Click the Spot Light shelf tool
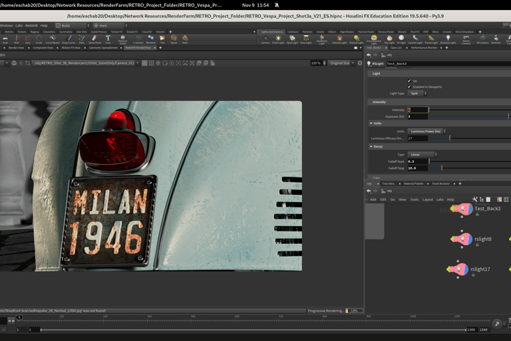 [x=291, y=39]
